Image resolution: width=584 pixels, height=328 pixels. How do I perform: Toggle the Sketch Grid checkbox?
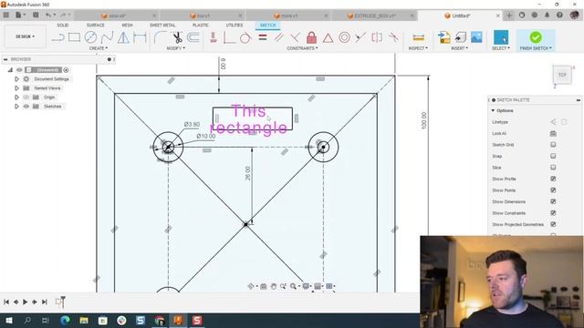click(553, 145)
